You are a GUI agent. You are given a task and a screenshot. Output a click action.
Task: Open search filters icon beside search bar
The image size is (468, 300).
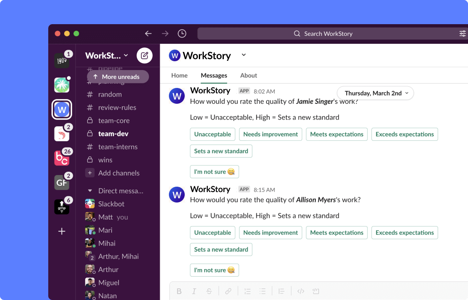point(463,33)
